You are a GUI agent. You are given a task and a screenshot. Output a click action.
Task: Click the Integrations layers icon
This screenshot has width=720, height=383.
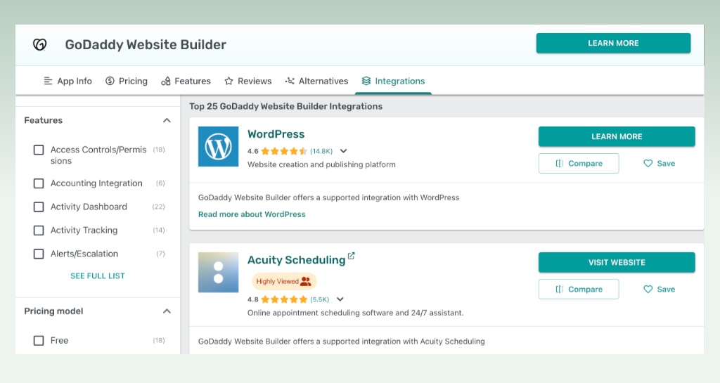click(366, 82)
